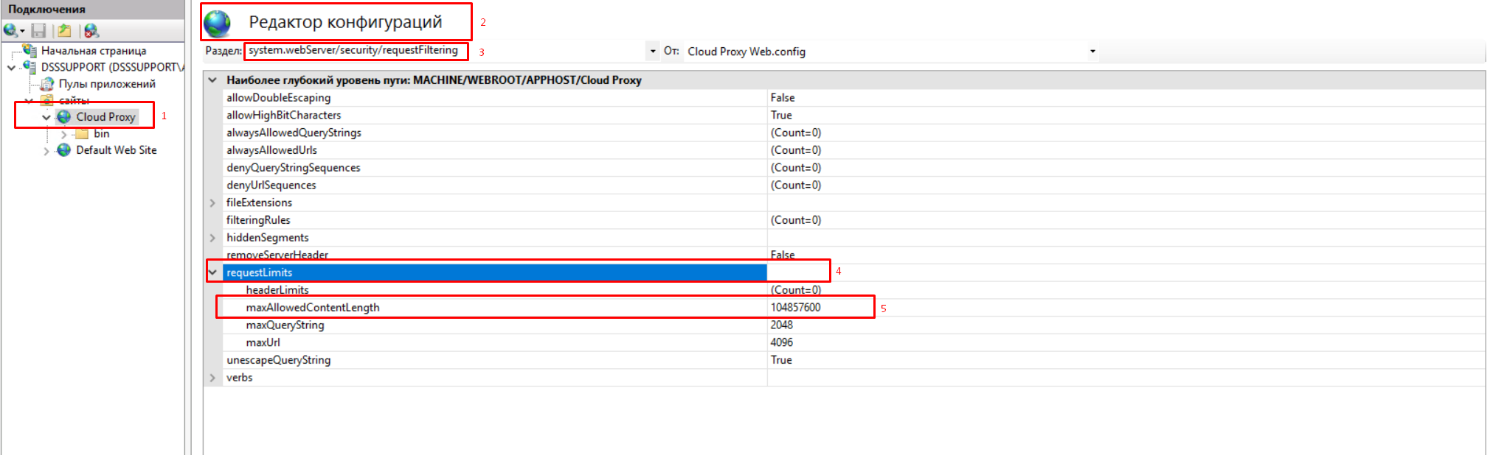Screen dimensions: 1493x455
Task: Click the Cloud Proxy site globe icon
Action: (64, 116)
